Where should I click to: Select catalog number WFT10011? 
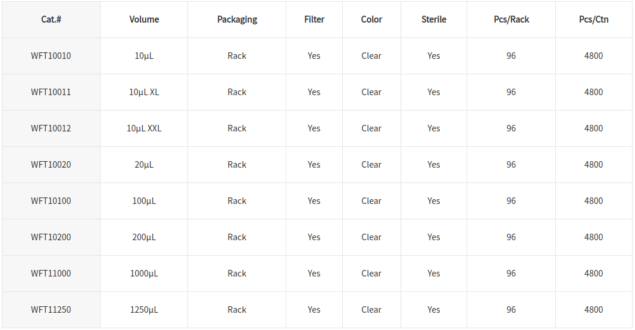[x=51, y=92]
